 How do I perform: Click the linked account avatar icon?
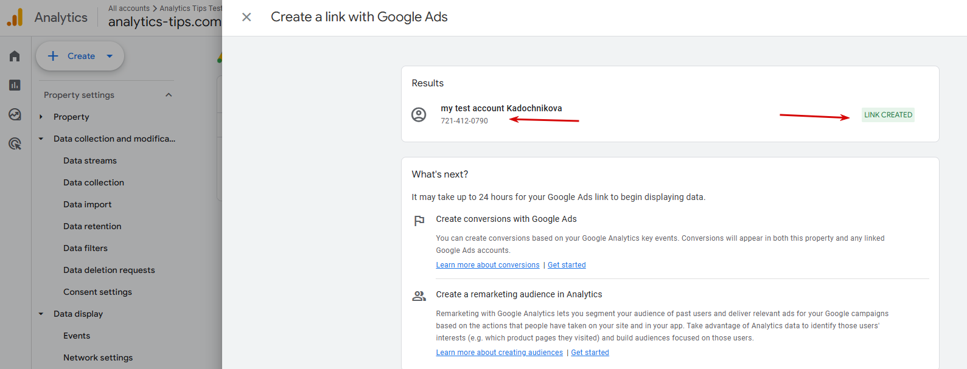tap(419, 114)
